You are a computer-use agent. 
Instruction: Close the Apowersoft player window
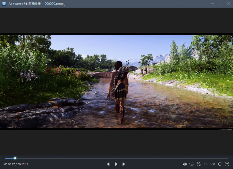point(228,3)
